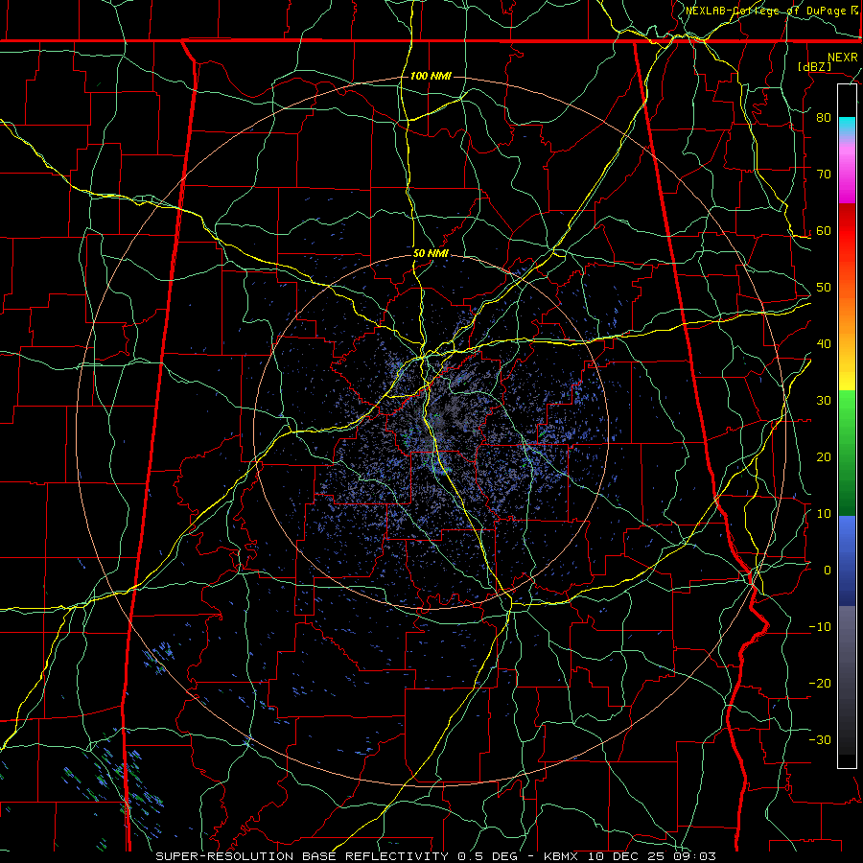Click the 20 value on the dBZ scale
This screenshot has height=863, width=863.
pyautogui.click(x=824, y=456)
